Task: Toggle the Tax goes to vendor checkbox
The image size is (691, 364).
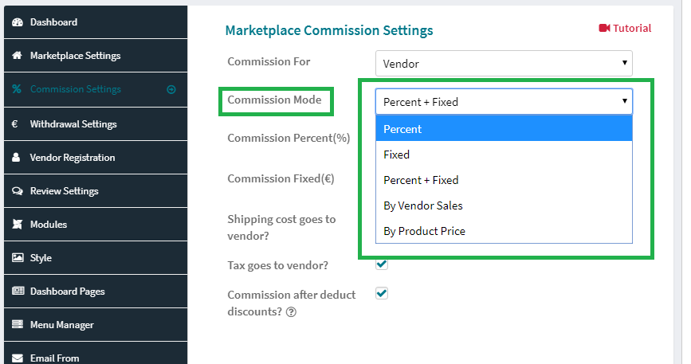Action: click(382, 264)
